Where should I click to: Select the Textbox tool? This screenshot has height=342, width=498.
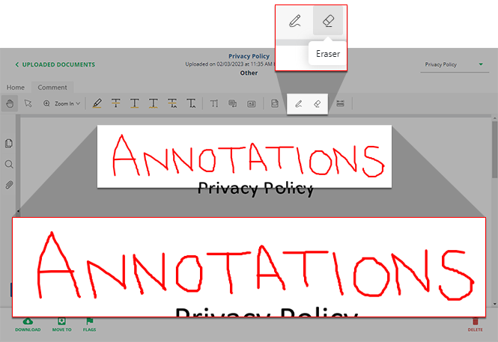[252, 104]
